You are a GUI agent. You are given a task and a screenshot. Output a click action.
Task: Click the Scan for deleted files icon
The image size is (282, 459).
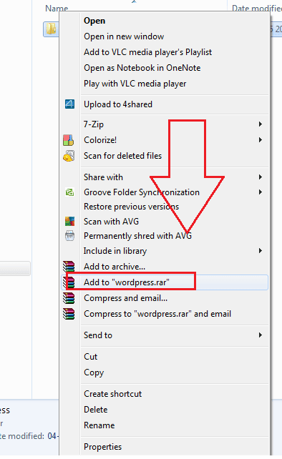point(69,156)
